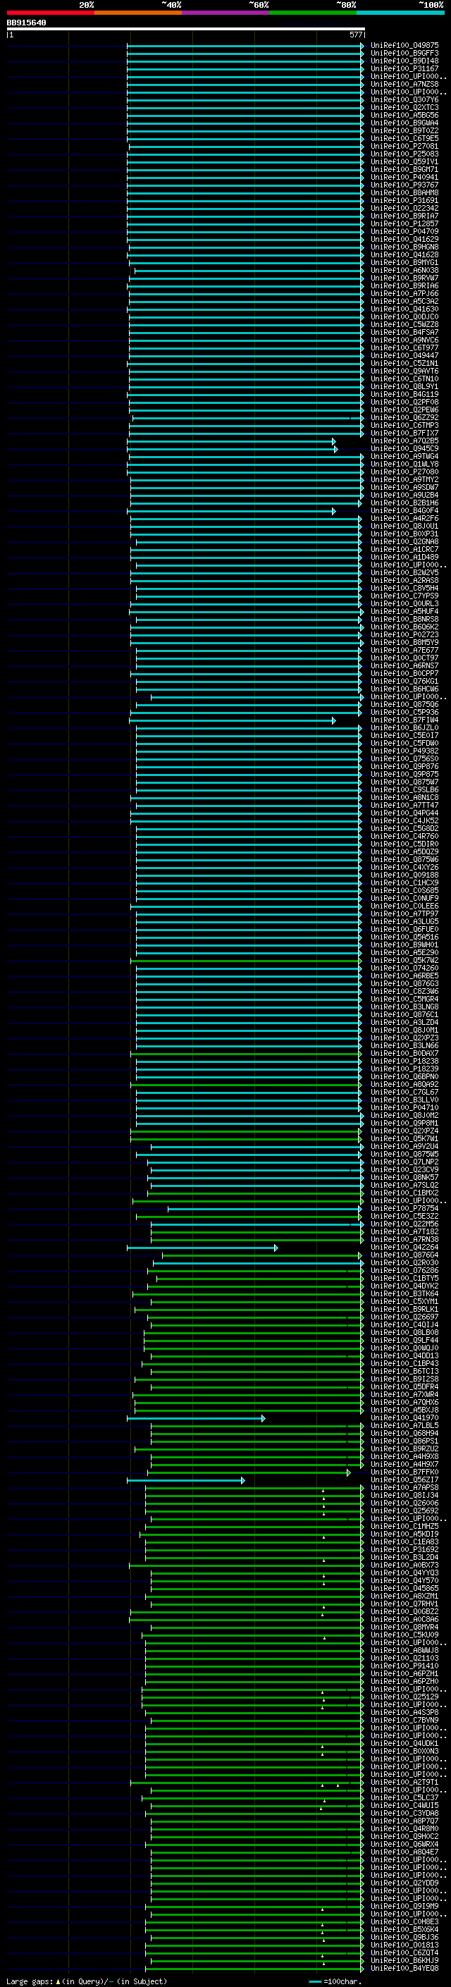
Task: Click the white query sequence bar under BB915640
Action: pos(186,30)
